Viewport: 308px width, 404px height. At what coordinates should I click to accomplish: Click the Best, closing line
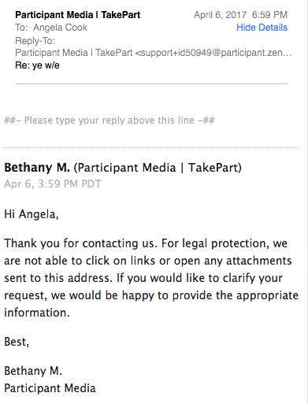pos(17,342)
